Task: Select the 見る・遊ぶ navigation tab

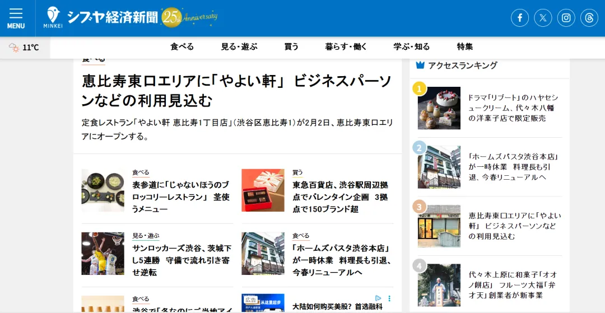Action: 239,47
